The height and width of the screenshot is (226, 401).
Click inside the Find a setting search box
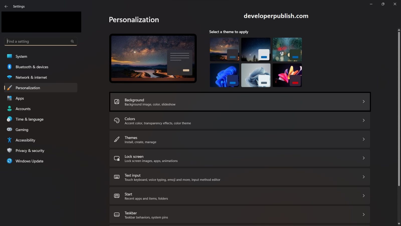coord(38,41)
